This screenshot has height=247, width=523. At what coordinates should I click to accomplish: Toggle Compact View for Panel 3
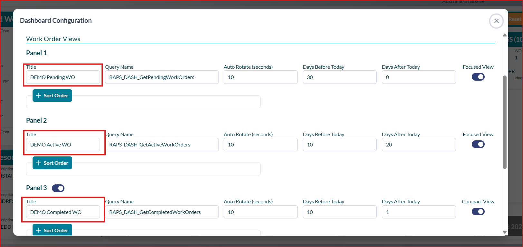point(478,212)
